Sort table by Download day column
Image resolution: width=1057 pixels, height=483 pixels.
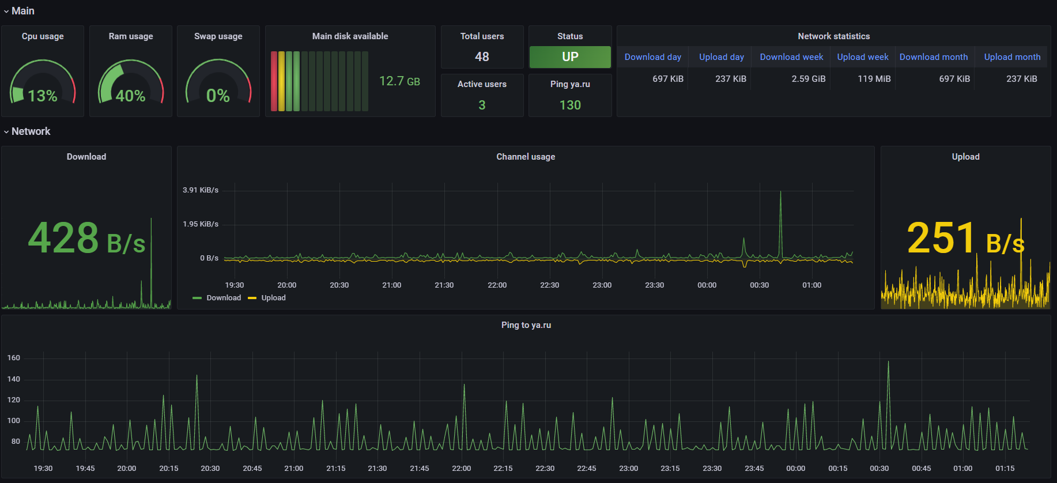coord(653,57)
